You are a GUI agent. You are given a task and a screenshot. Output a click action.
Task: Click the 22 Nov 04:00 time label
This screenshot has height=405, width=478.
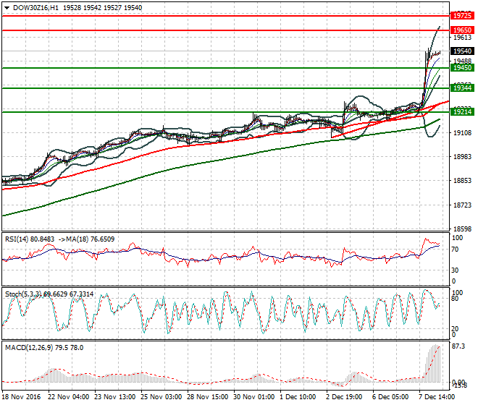tap(68, 397)
